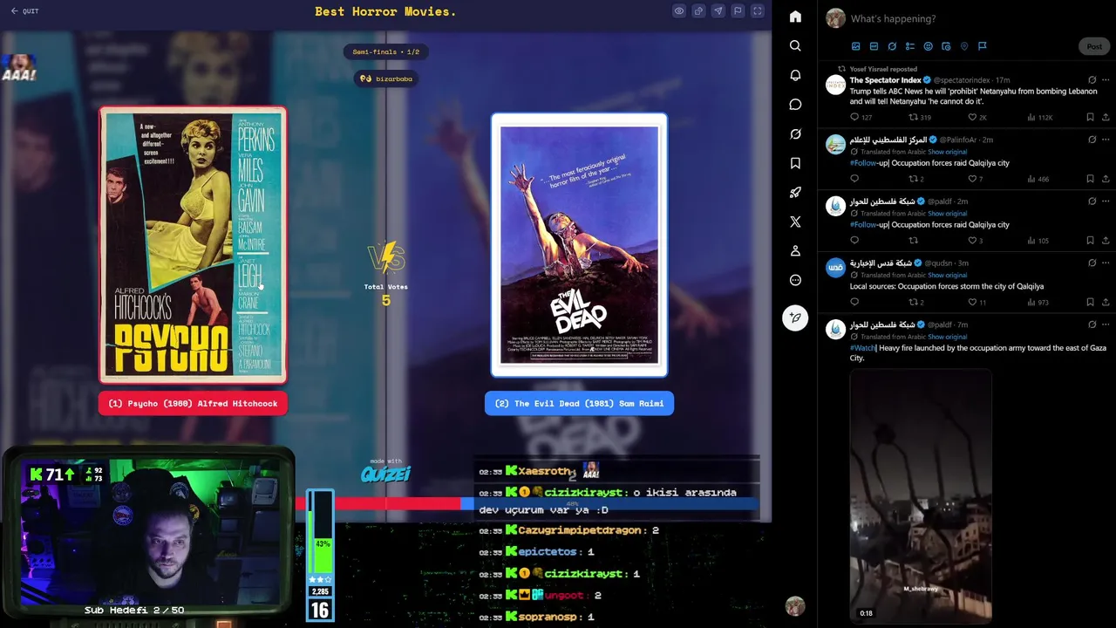Click the #Follow-up hashtag in @PalinfoAr post
This screenshot has width=1116, height=628.
coord(863,163)
